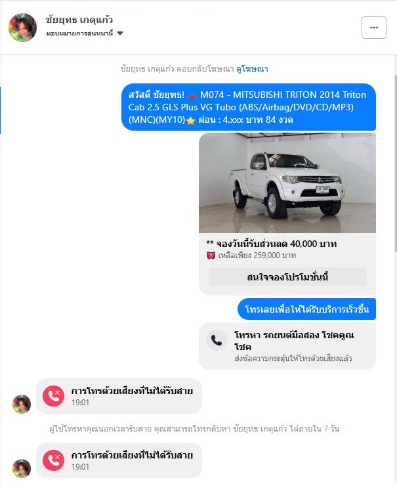Click first missed call red phone icon

[x=53, y=396]
